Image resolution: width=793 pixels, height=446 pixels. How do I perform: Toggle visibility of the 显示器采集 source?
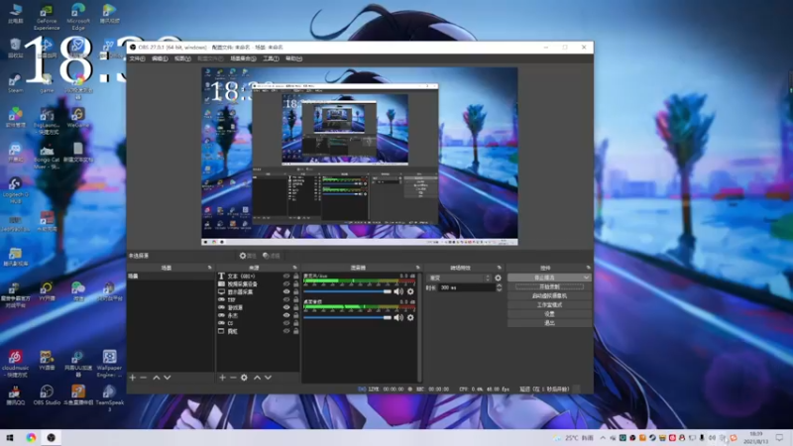pos(286,291)
